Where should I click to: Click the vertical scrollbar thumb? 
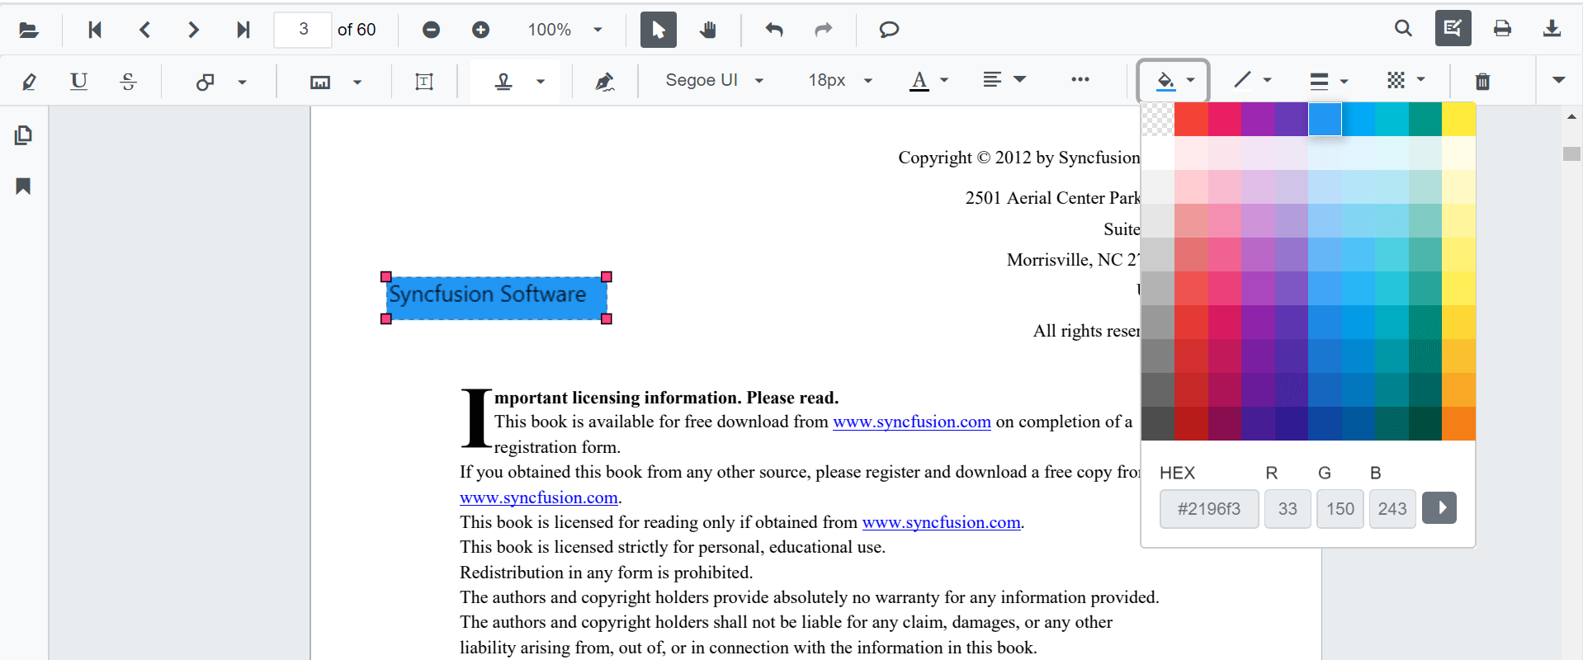click(x=1571, y=153)
